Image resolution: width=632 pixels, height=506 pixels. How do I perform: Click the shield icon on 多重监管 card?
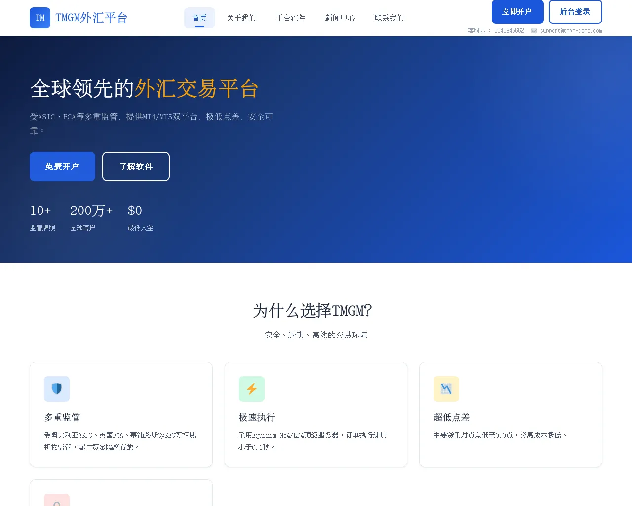pyautogui.click(x=57, y=389)
